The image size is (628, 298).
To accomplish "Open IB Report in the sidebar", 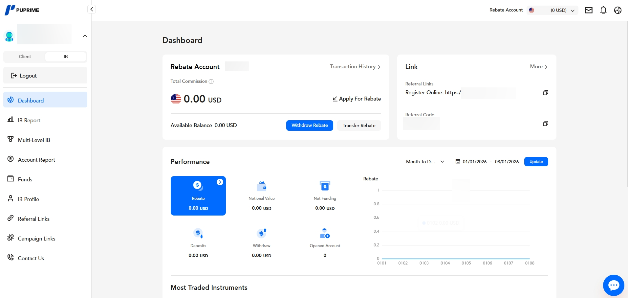I will coord(29,120).
